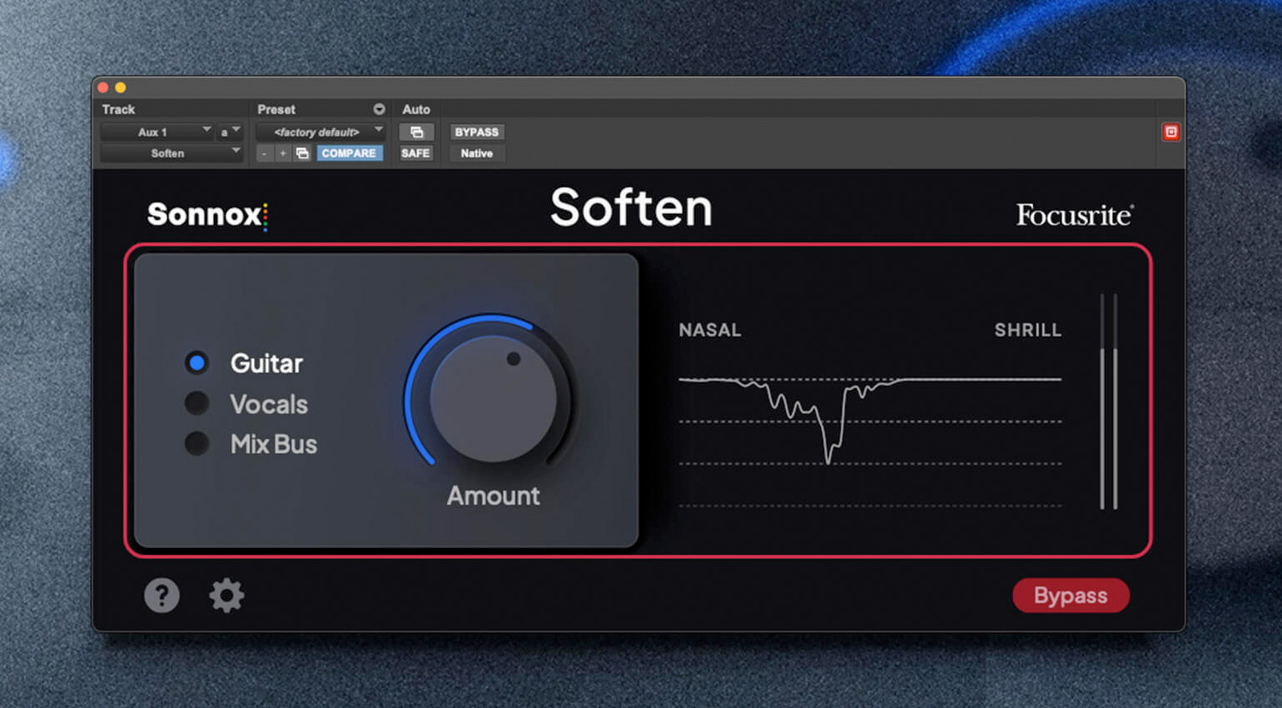Toggle BYPASS in the plugin header
The width and height of the screenshot is (1282, 708).
(476, 132)
